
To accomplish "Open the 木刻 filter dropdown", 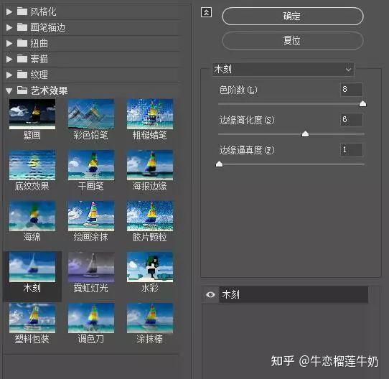I will pos(283,69).
